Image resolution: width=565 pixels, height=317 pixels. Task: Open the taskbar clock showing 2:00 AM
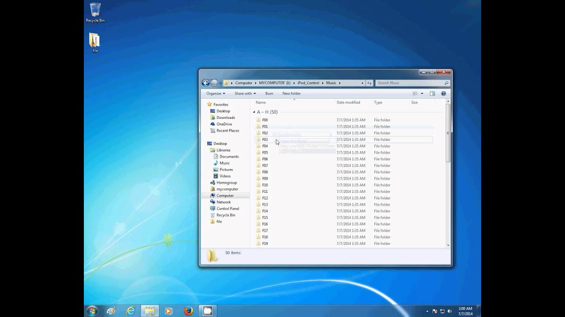click(465, 311)
